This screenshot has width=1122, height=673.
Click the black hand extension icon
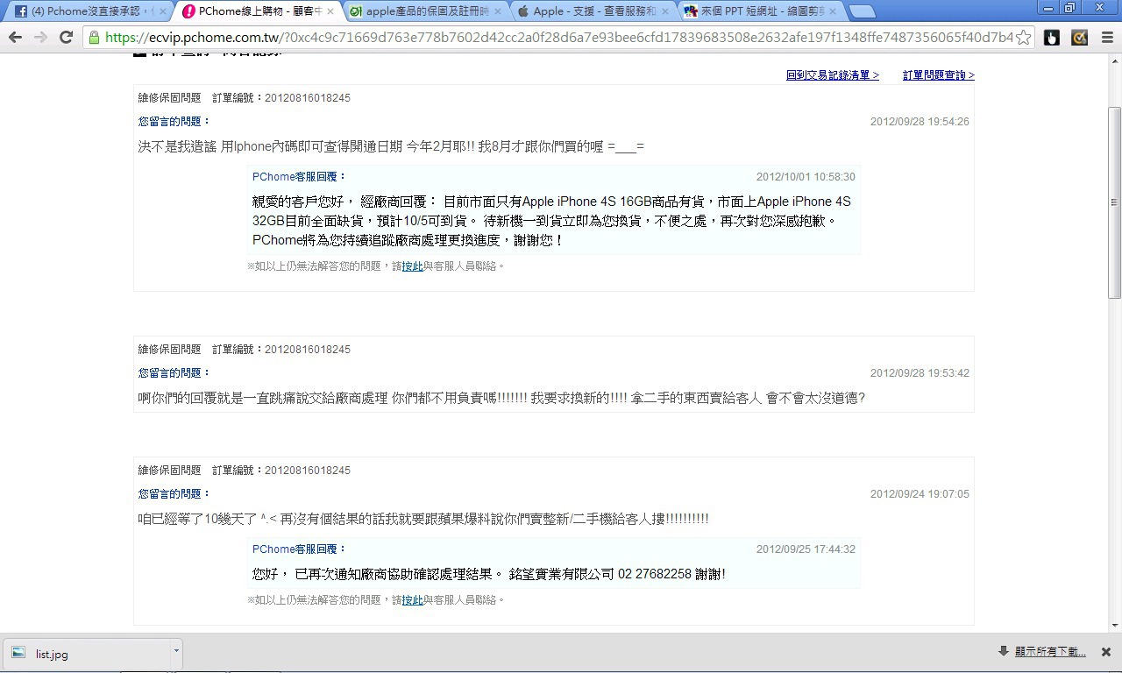coord(1052,38)
